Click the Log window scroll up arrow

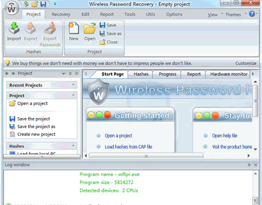[256, 174]
